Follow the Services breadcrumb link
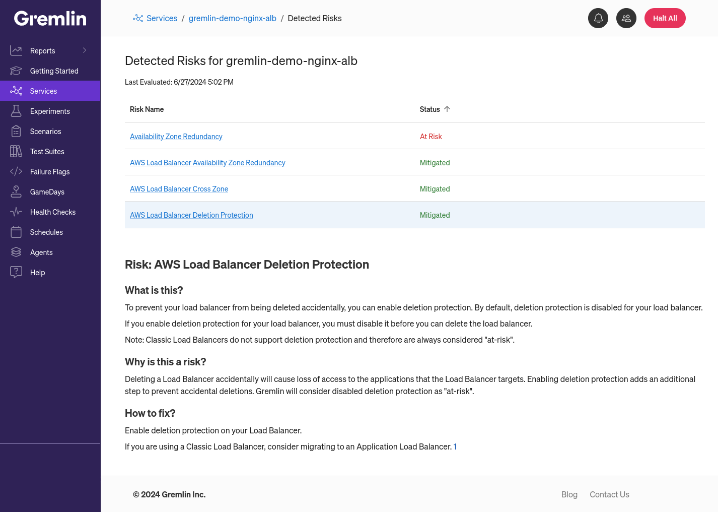718x512 pixels. (x=162, y=18)
